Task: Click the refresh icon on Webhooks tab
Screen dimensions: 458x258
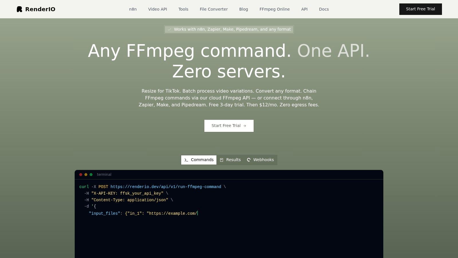Action: pyautogui.click(x=249, y=160)
